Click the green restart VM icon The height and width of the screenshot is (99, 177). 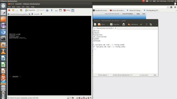(x=21, y=10)
